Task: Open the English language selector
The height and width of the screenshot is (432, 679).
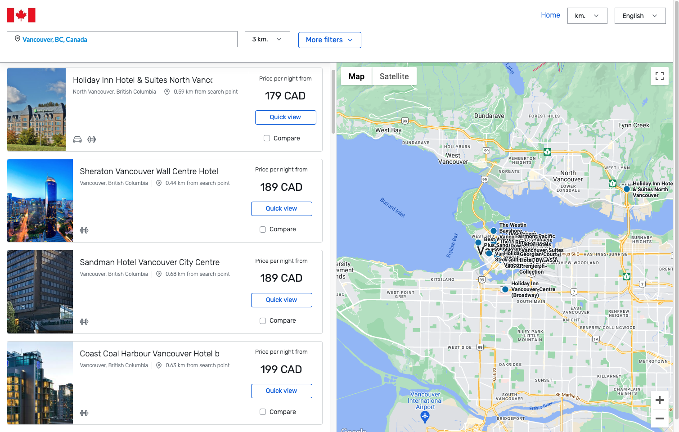Action: point(640,15)
